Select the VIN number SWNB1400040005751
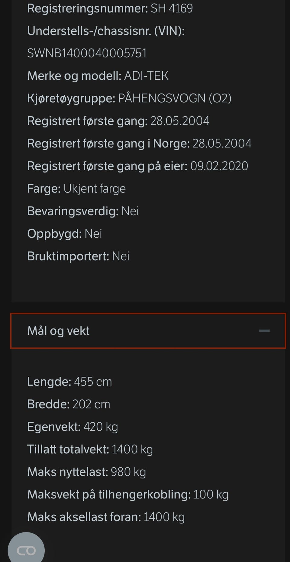Image resolution: width=290 pixels, height=562 pixels. (87, 53)
